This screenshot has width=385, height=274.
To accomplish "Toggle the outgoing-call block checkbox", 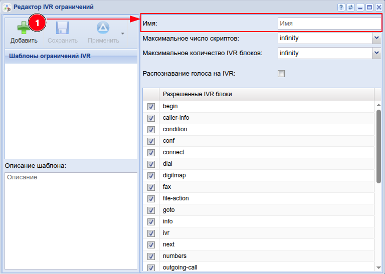I will pos(151,267).
